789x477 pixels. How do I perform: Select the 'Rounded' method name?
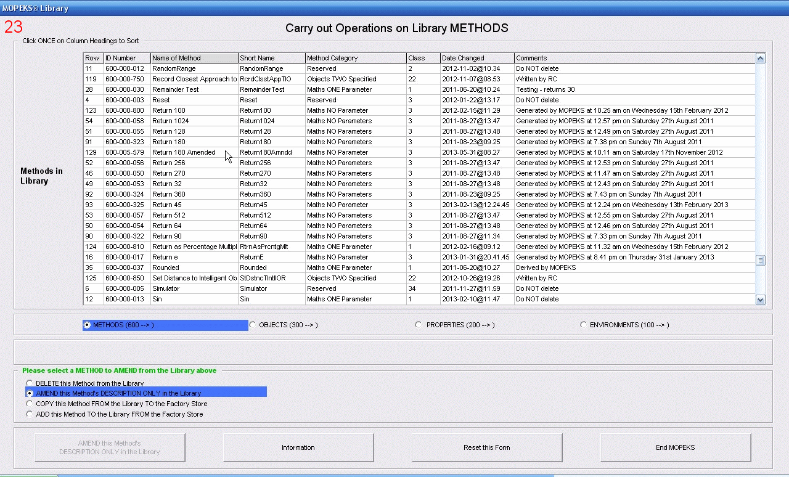coord(166,267)
